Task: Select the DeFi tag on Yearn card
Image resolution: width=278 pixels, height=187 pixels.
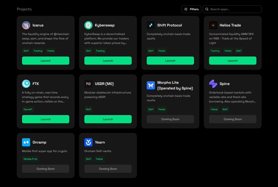Action: pos(88,159)
